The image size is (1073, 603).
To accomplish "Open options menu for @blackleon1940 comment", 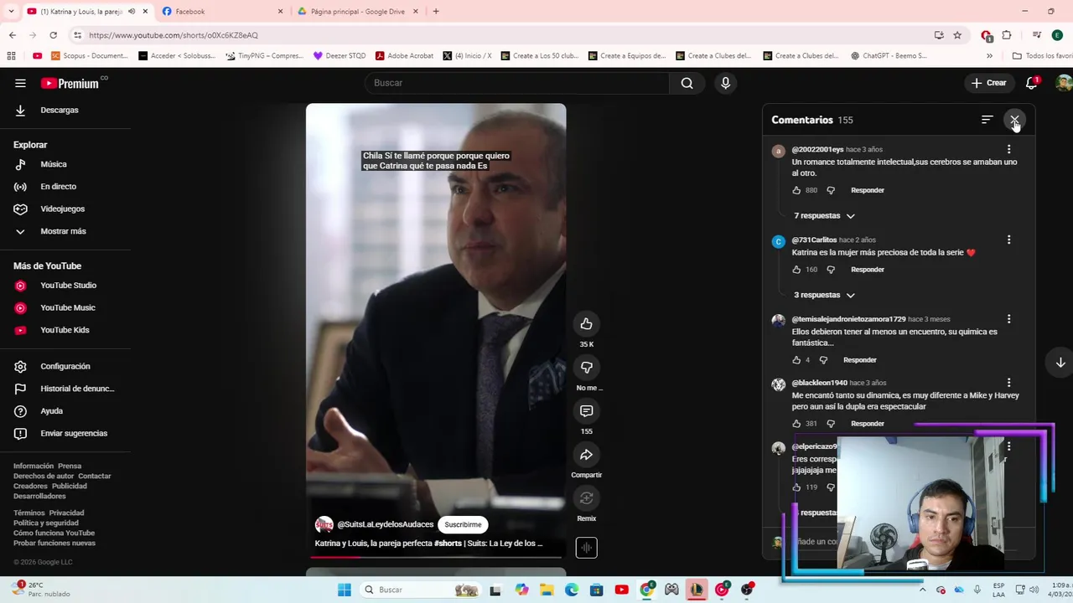I will pos(1008,383).
